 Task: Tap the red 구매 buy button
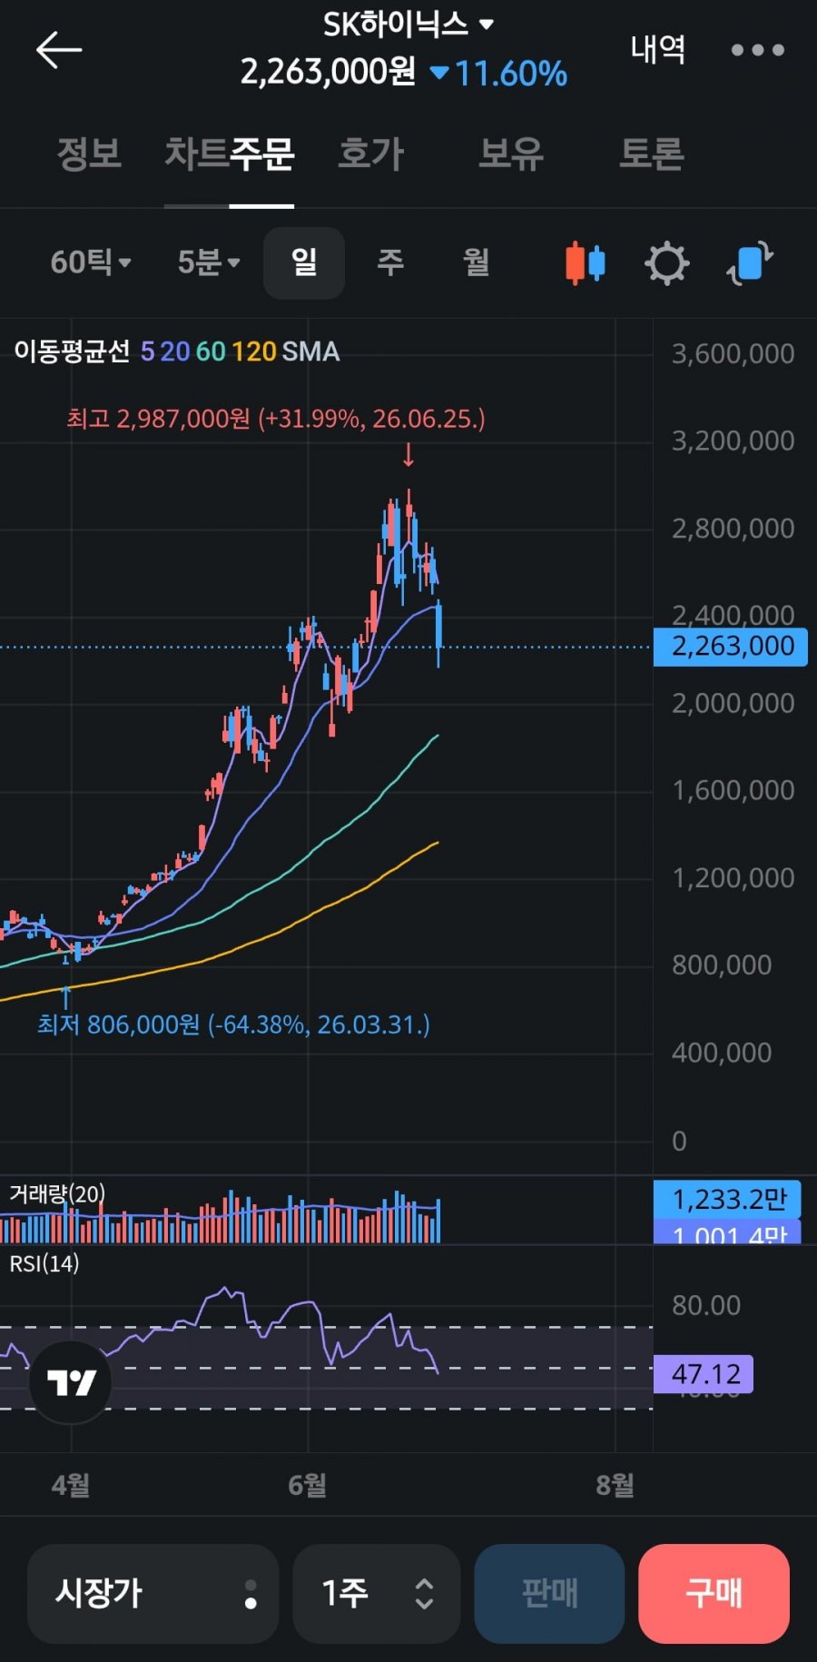point(714,1594)
